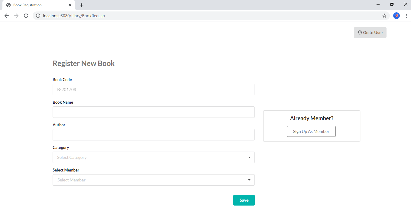The height and width of the screenshot is (217, 411).
Task: Click the forward navigation arrow
Action: [x=16, y=16]
